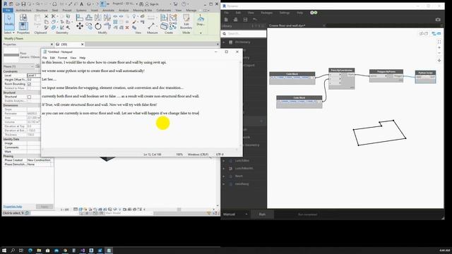Click the Move tool in Revit Modify panel
The height and width of the screenshot is (254, 452).
tap(80, 26)
